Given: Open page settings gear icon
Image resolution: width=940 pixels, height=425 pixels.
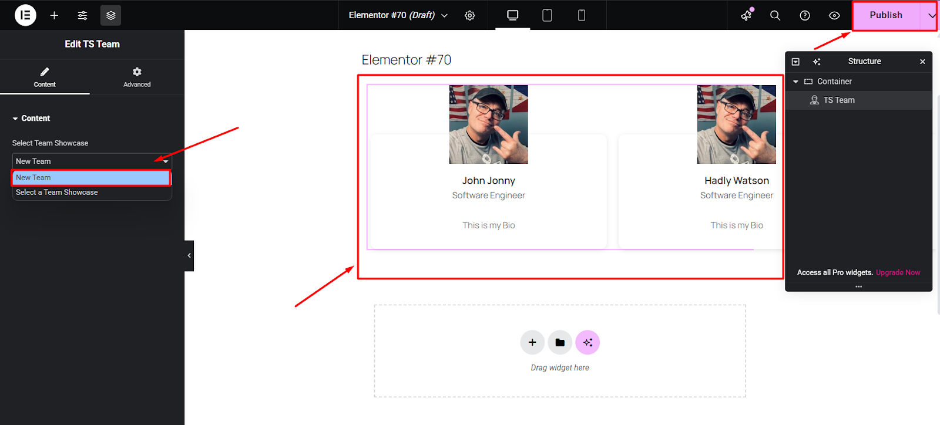Looking at the screenshot, I should click(469, 15).
